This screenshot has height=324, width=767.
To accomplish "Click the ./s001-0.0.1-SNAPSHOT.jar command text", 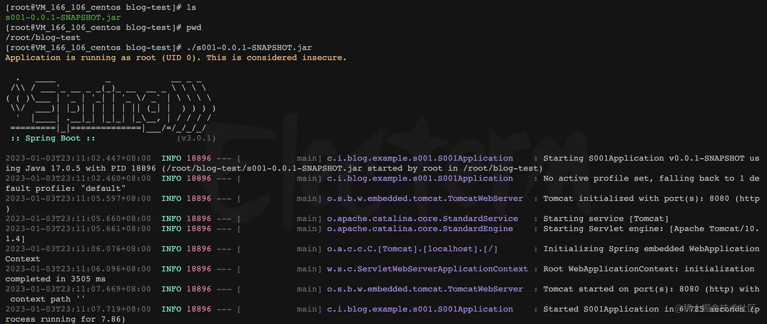I will pos(249,48).
